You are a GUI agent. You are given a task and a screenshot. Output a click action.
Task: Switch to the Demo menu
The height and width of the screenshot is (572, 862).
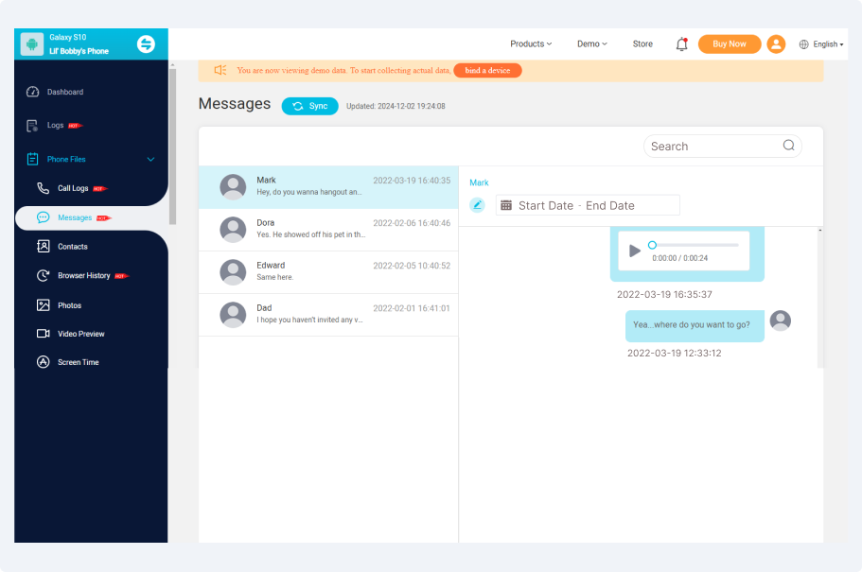591,43
